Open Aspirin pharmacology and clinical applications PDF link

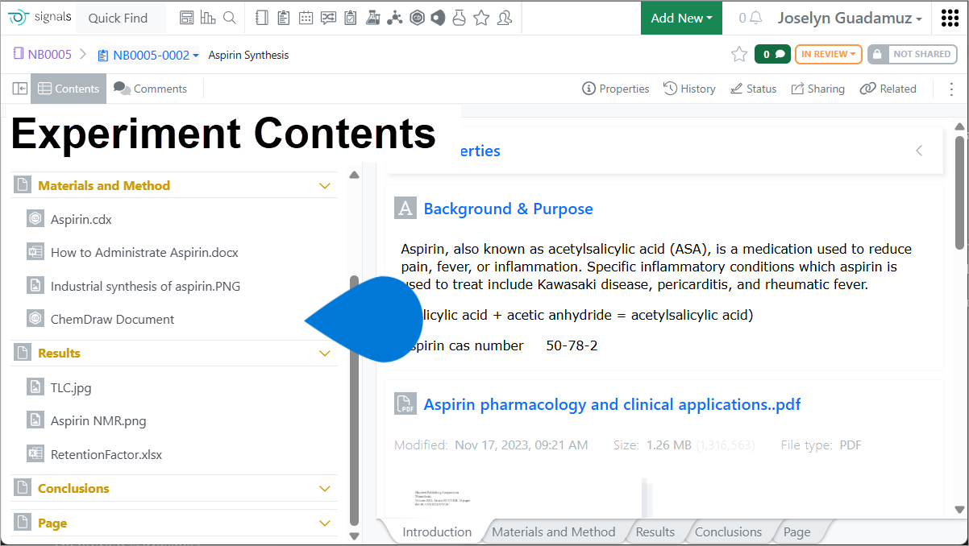point(612,404)
